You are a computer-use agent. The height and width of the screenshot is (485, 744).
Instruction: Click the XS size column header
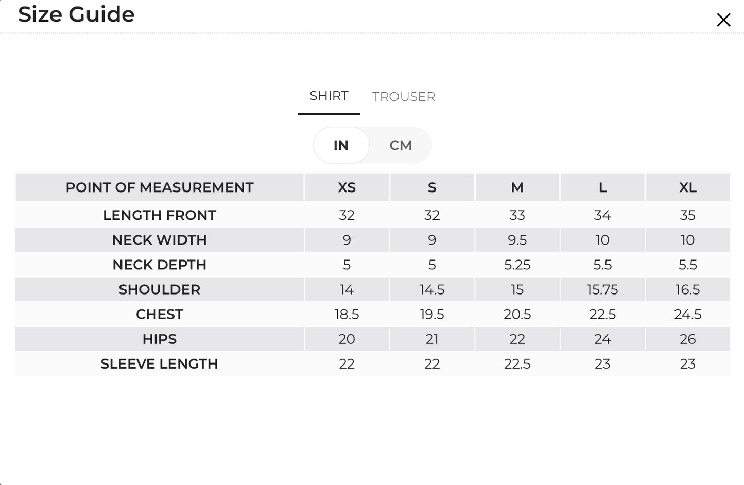point(347,187)
